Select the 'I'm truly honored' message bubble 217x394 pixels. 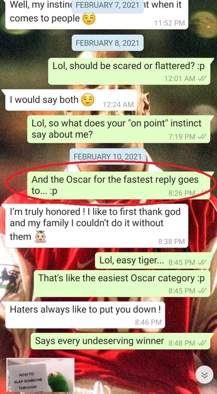coord(96,226)
